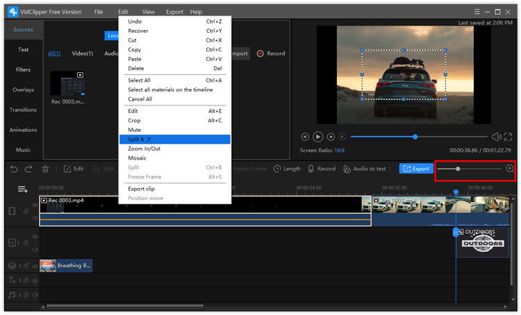The width and height of the screenshot is (521, 315).
Task: Click the picture-in-picture track icon
Action: (x=12, y=243)
